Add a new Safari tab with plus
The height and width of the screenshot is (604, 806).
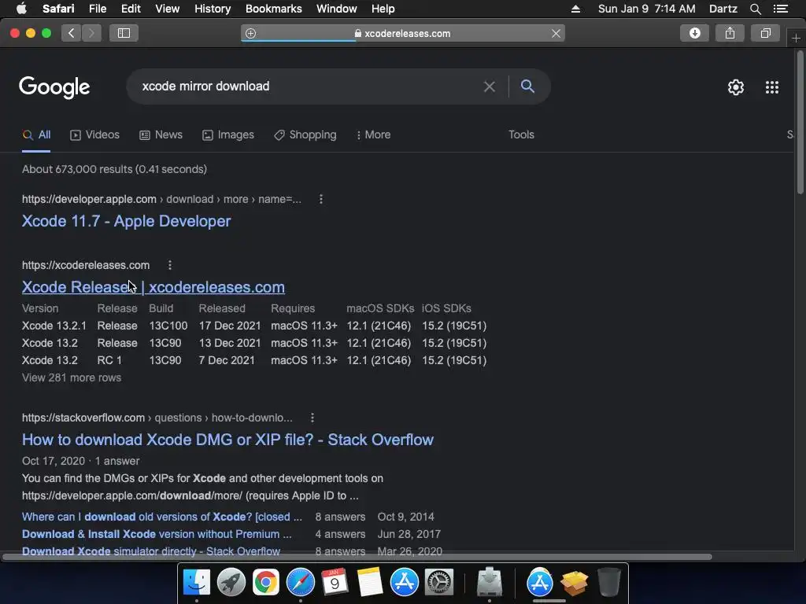click(796, 38)
